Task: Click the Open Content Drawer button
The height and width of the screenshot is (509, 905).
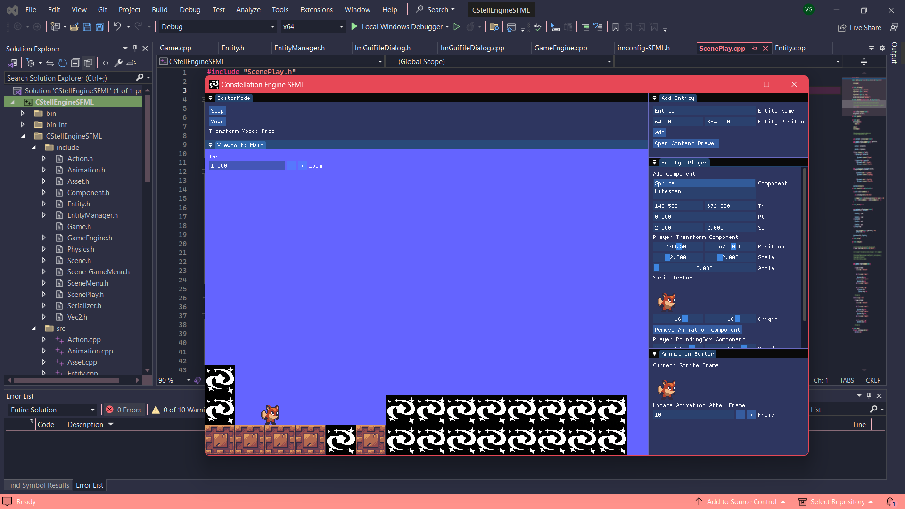Action: 685,143
